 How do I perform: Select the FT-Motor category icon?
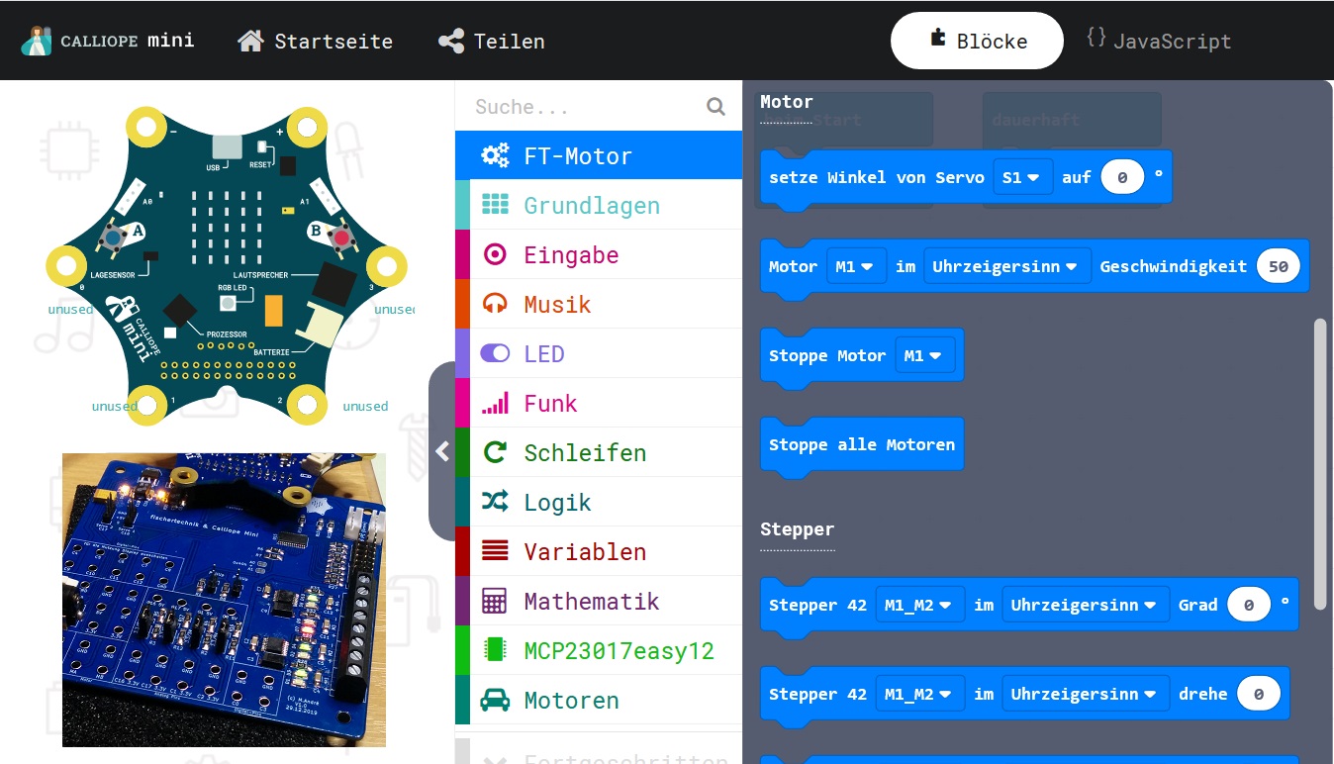tap(495, 155)
